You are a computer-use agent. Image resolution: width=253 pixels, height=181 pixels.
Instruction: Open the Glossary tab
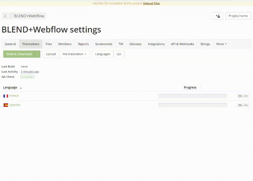tap(135, 44)
